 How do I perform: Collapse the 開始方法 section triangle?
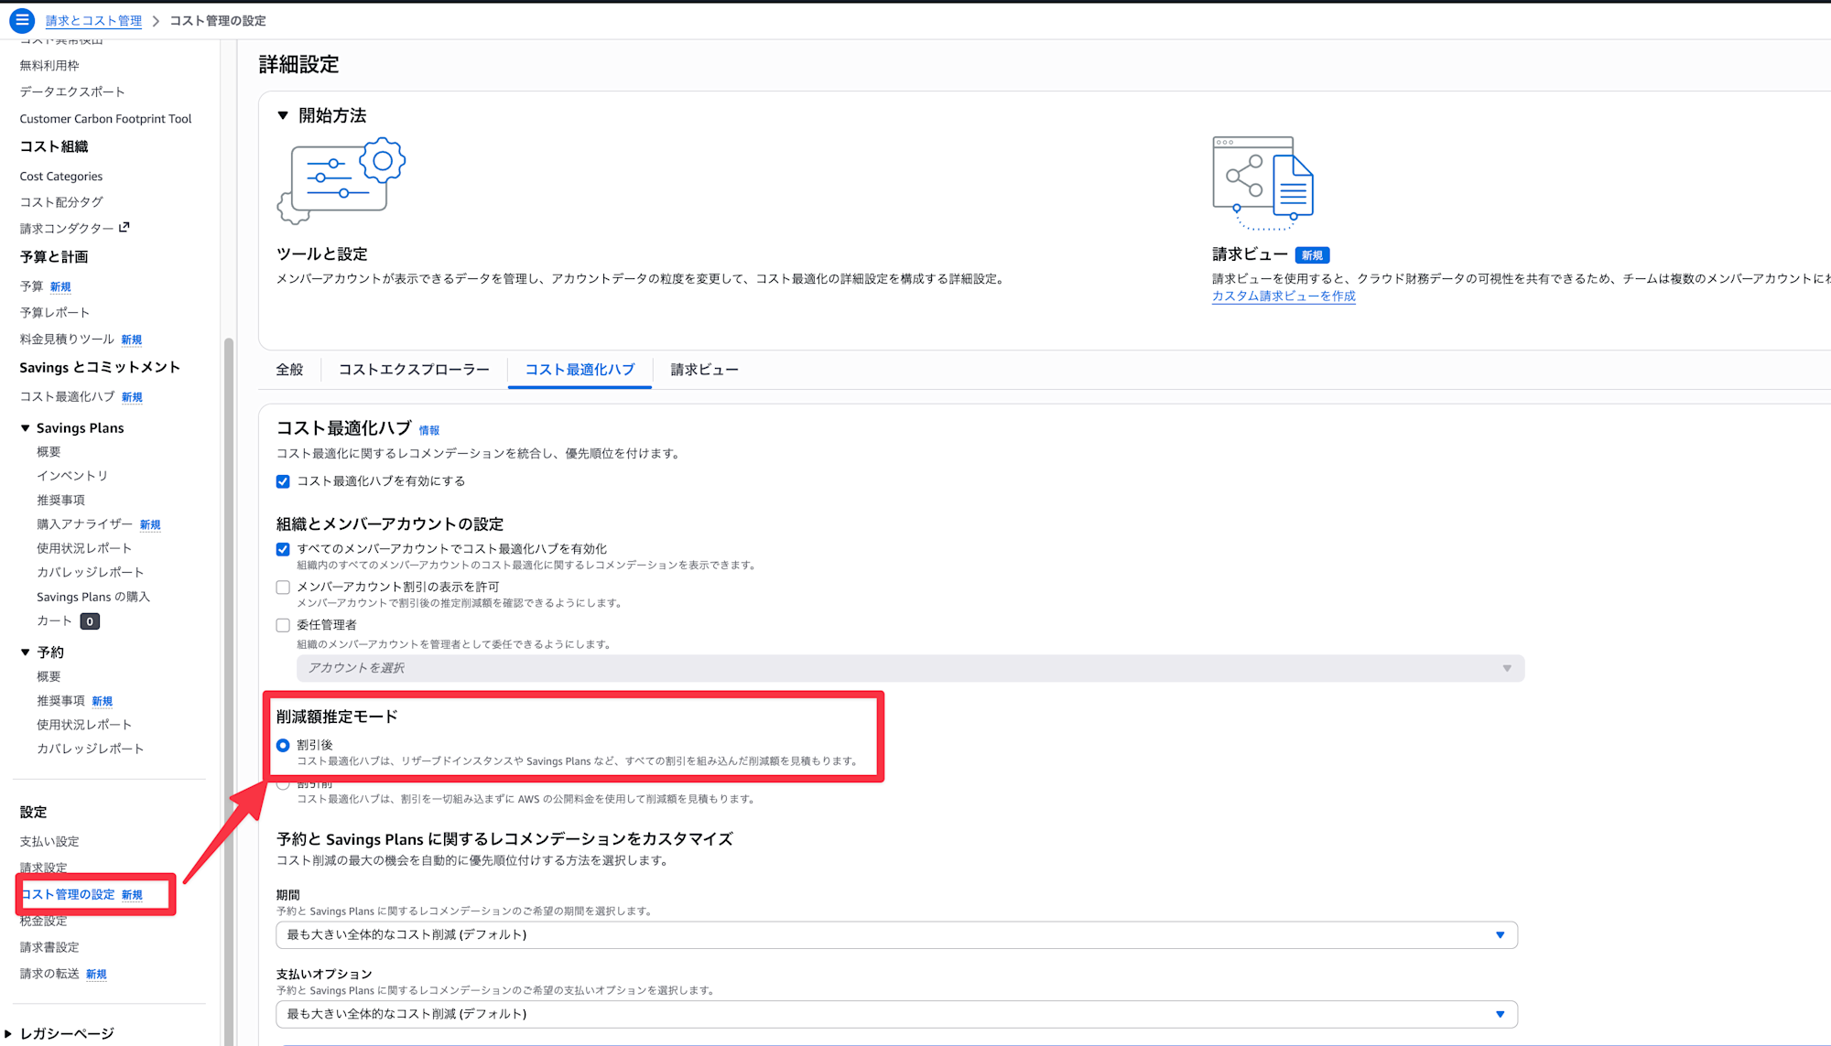click(x=283, y=115)
